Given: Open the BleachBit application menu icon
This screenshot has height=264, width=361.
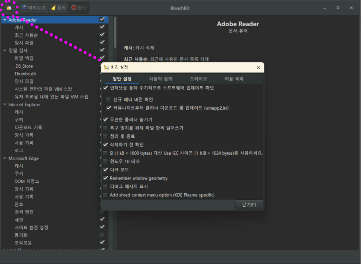Looking at the screenshot, I should coord(9,8).
